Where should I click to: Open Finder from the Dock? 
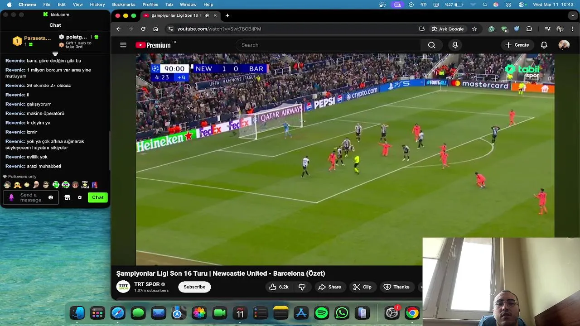tap(77, 313)
